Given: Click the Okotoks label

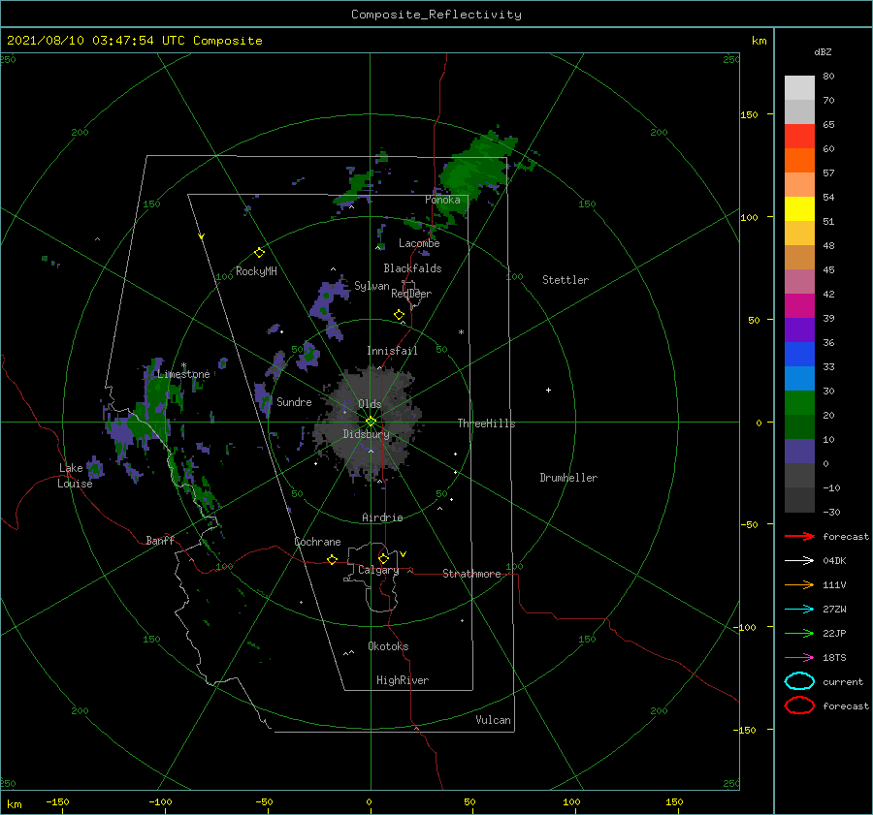Looking at the screenshot, I should pyautogui.click(x=388, y=646).
